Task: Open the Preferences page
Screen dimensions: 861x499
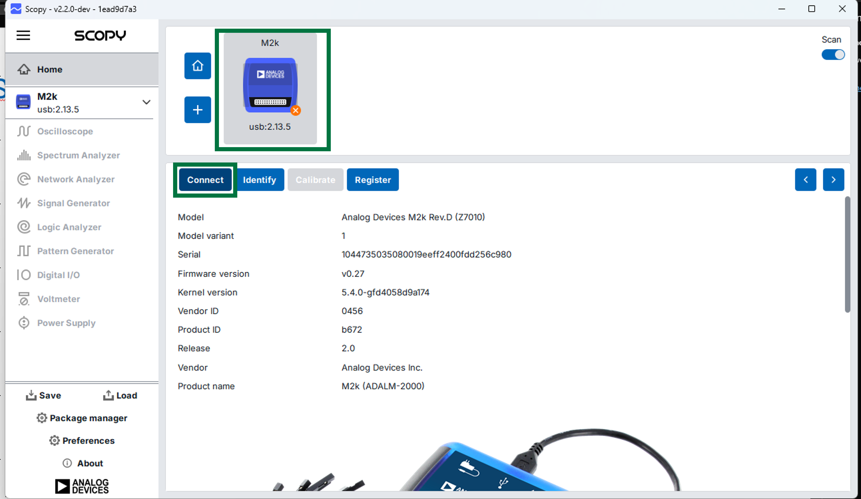Action: click(x=82, y=440)
